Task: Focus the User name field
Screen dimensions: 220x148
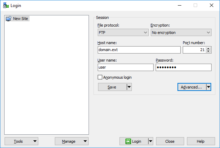Action: pyautogui.click(x=125, y=67)
